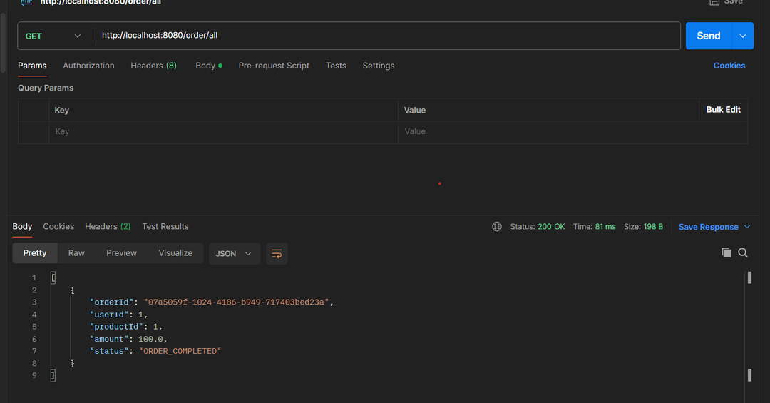Click the wrap lines icon in response toolbar
Image resolution: width=770 pixels, height=403 pixels.
click(x=277, y=253)
